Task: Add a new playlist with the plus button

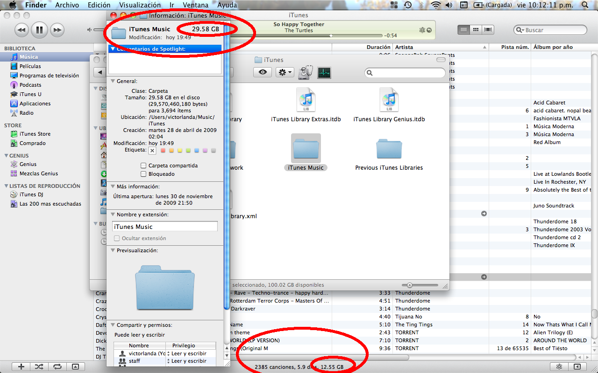Action: click(x=21, y=367)
